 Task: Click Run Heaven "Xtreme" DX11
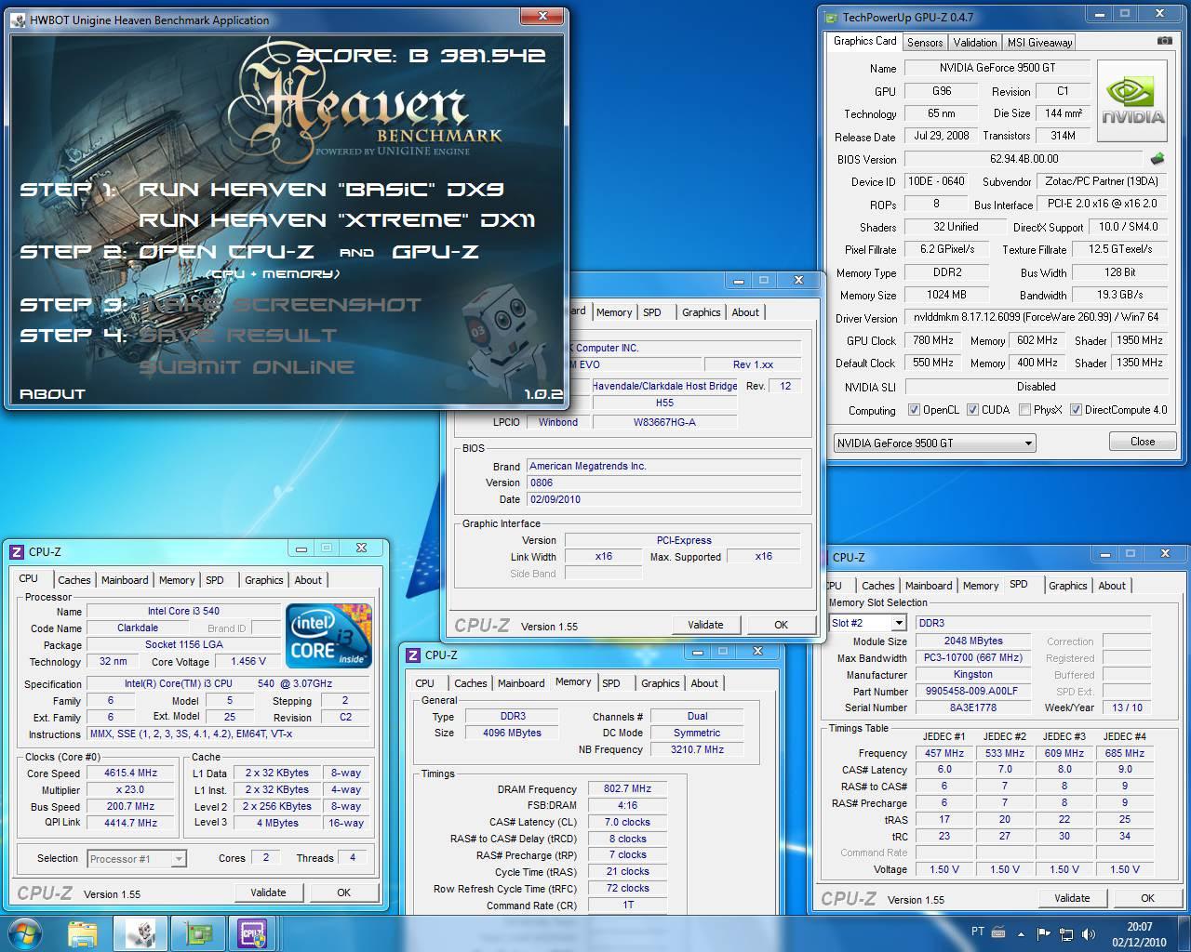(x=337, y=220)
